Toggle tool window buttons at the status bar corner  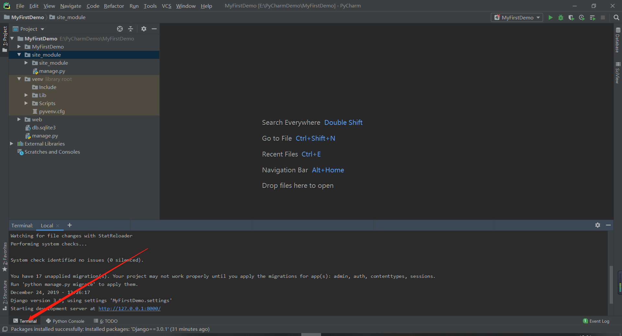point(5,329)
